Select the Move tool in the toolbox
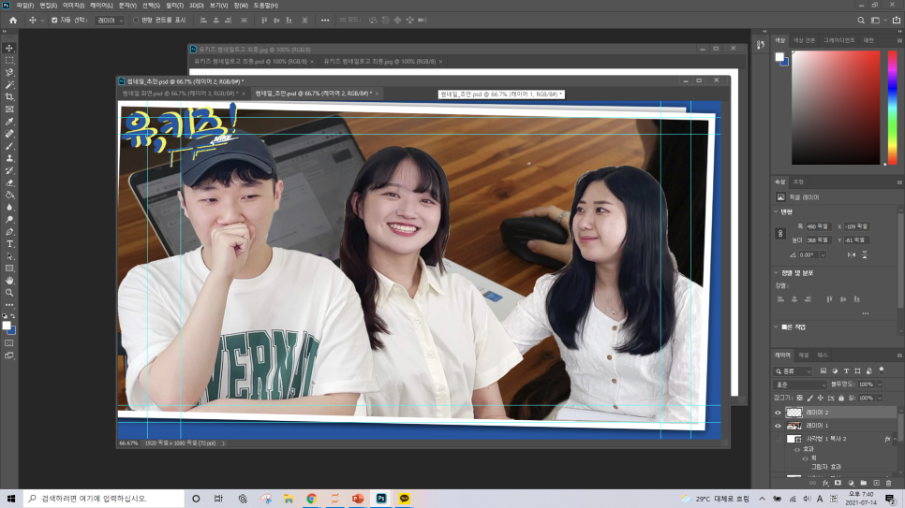 coord(9,48)
